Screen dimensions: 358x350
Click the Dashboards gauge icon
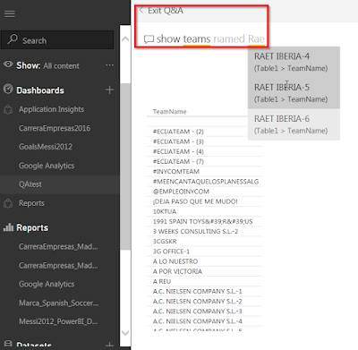(x=8, y=89)
